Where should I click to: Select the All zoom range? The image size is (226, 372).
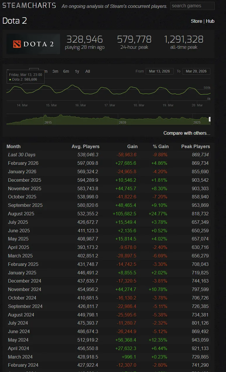point(88,71)
